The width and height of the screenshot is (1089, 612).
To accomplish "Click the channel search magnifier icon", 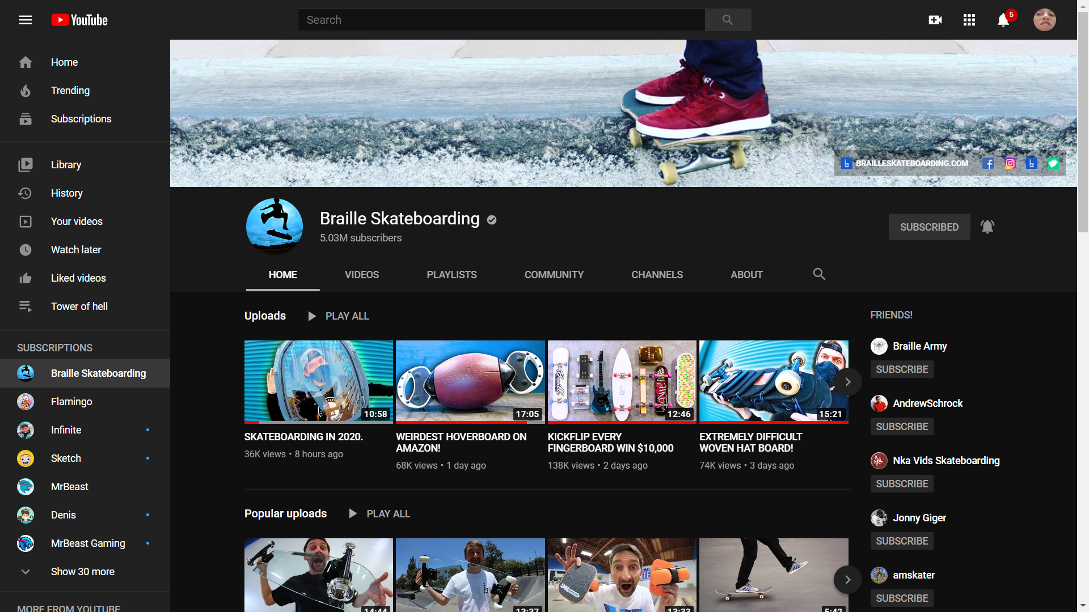I will (819, 274).
